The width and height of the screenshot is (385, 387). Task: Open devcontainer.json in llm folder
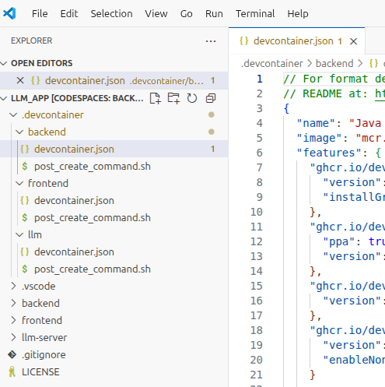pyautogui.click(x=74, y=252)
